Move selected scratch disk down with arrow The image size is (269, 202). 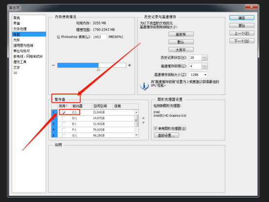click(143, 123)
